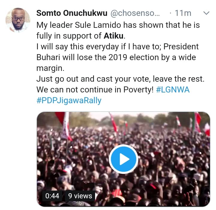Open the #LGNWA hashtag
The height and width of the screenshot is (210, 216).
click(173, 89)
